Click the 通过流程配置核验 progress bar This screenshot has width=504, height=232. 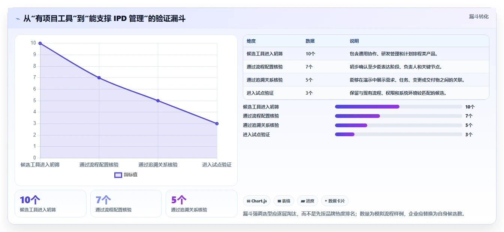[399, 116]
